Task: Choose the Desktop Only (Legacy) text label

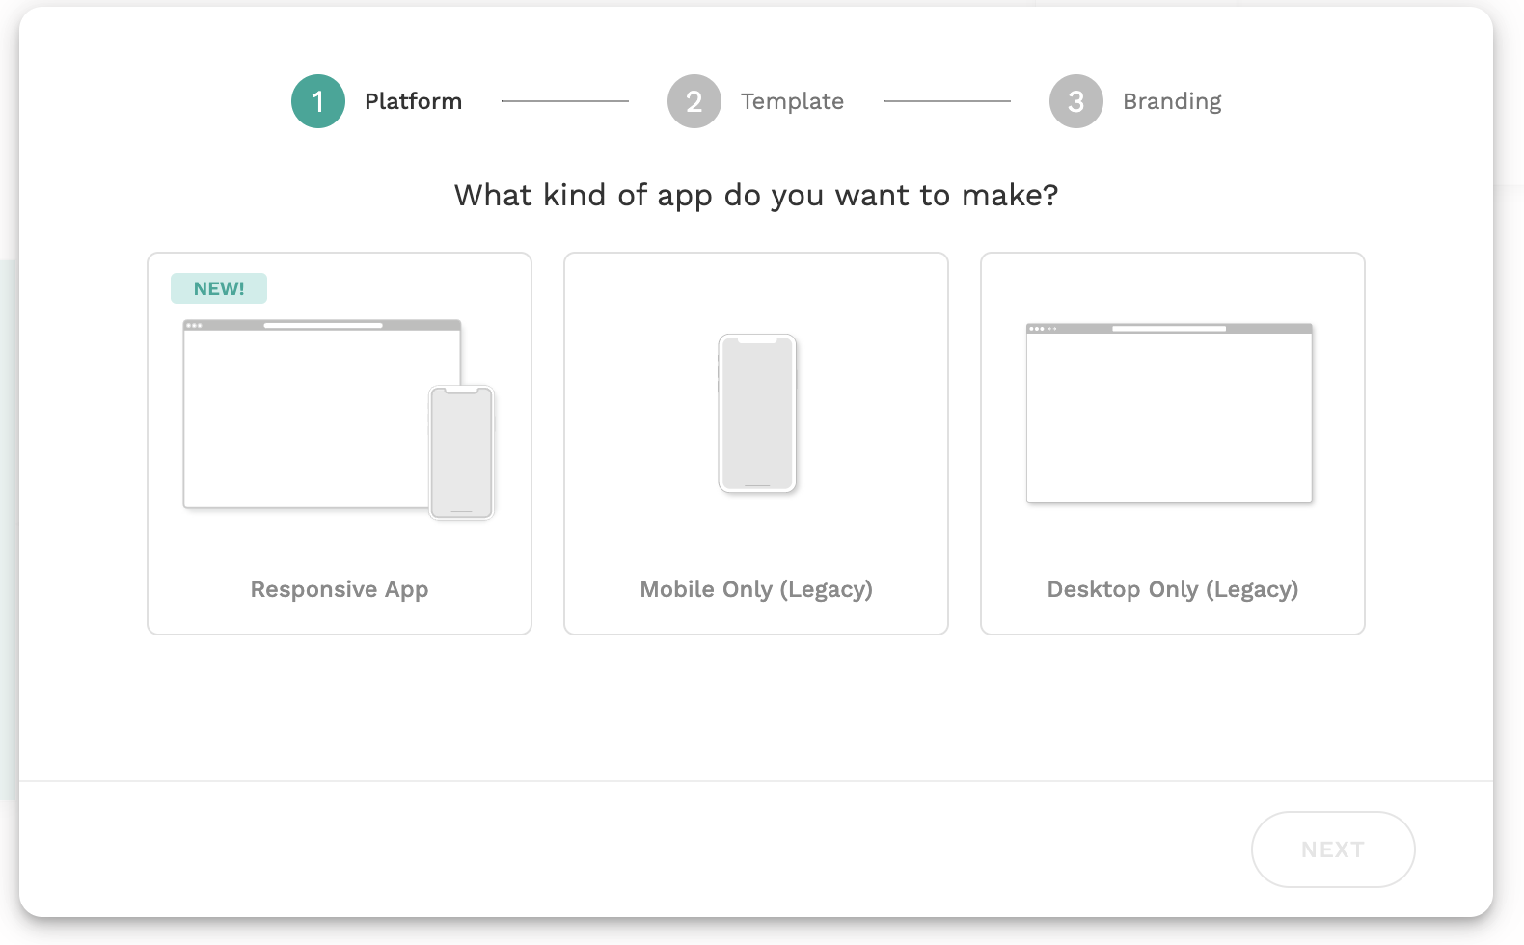Action: pos(1173,589)
